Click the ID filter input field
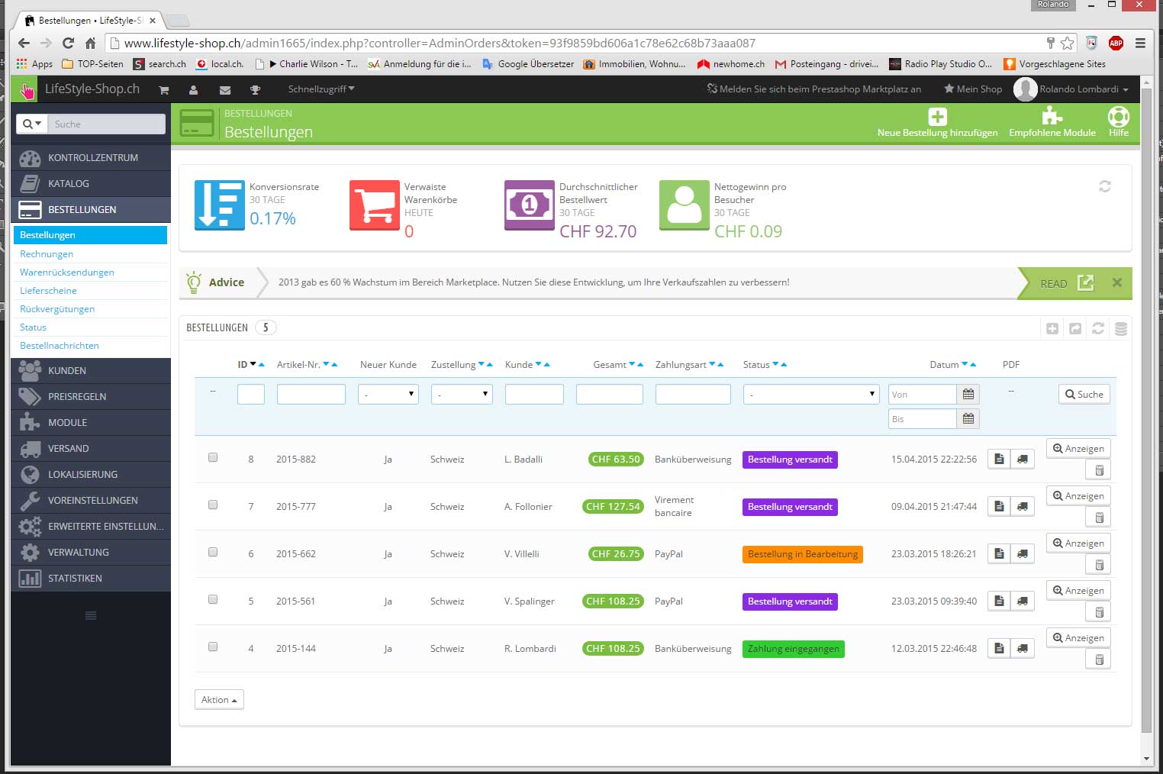The height and width of the screenshot is (774, 1163). pyautogui.click(x=251, y=394)
